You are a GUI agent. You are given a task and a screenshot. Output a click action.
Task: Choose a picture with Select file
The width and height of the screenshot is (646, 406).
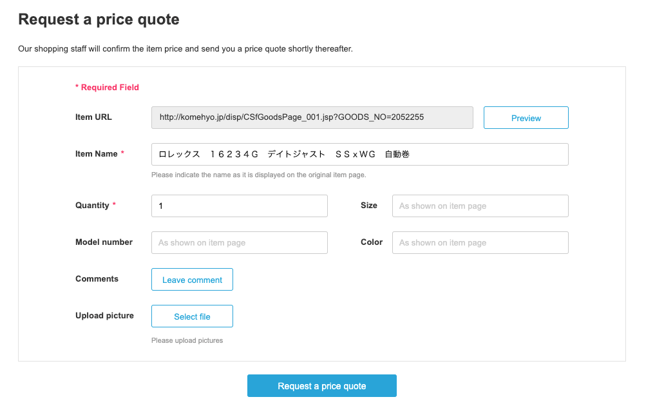192,316
